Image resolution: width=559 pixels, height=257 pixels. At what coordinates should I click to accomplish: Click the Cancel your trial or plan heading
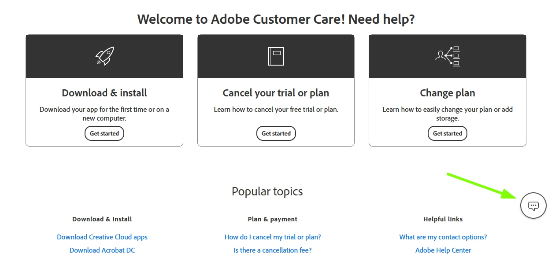[x=276, y=93]
